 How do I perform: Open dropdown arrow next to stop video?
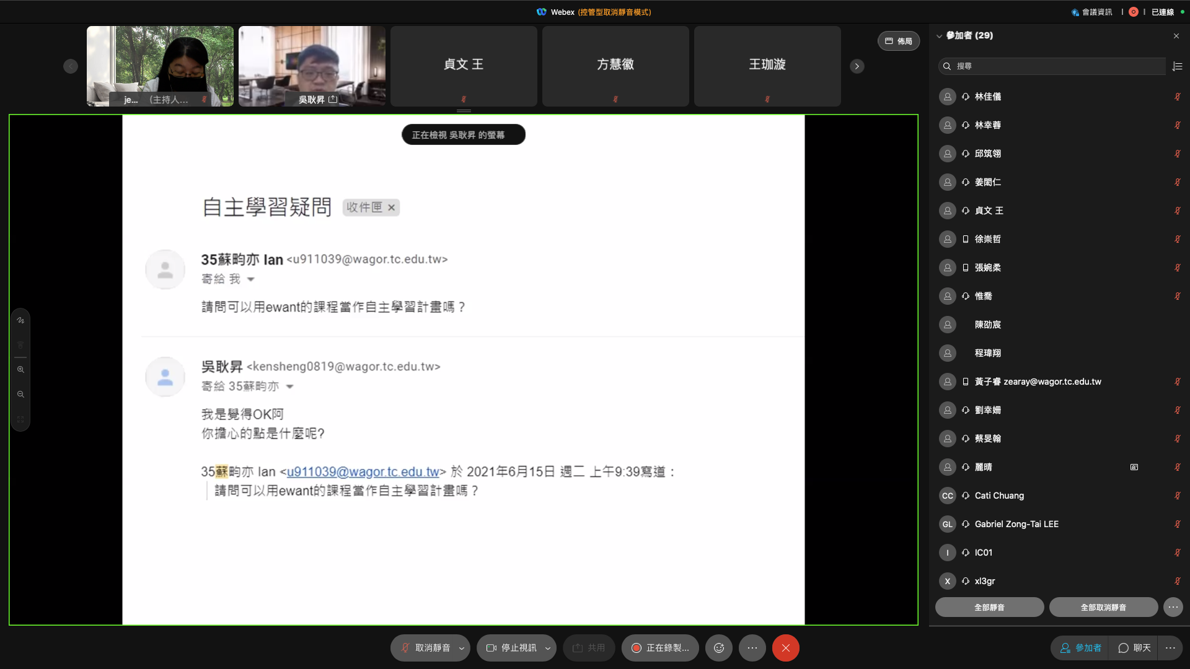(548, 649)
